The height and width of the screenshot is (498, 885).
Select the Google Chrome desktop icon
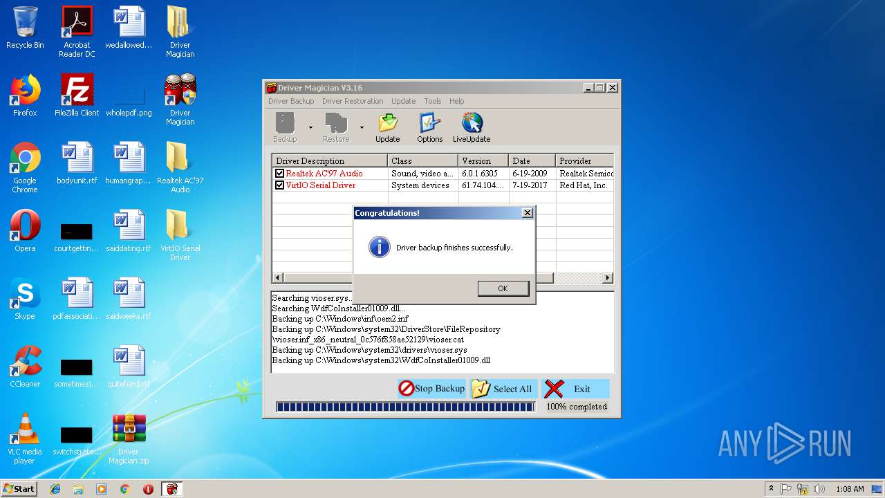[x=25, y=167]
